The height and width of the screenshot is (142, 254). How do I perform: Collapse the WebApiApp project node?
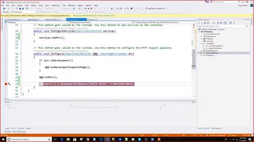[199, 32]
